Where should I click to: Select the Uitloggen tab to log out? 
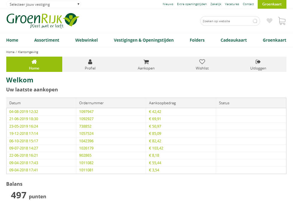258,64
